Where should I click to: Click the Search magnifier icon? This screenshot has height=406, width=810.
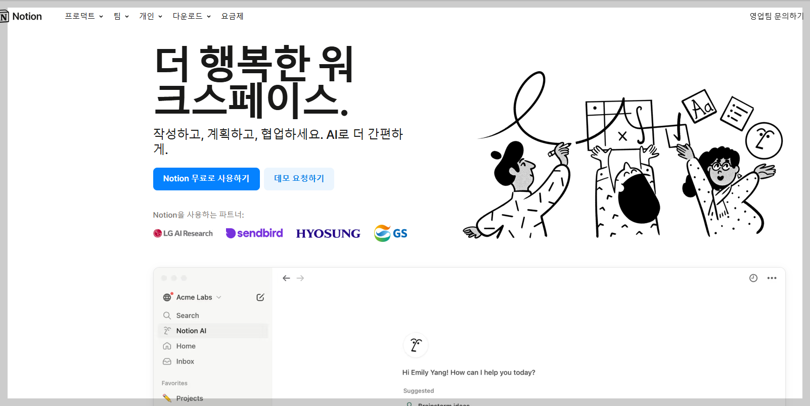(167, 316)
